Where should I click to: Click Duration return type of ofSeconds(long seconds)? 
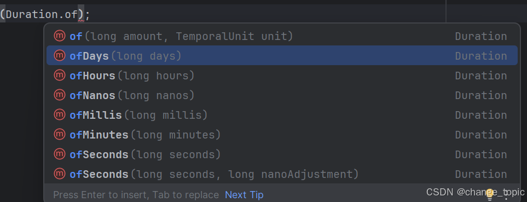pos(480,154)
